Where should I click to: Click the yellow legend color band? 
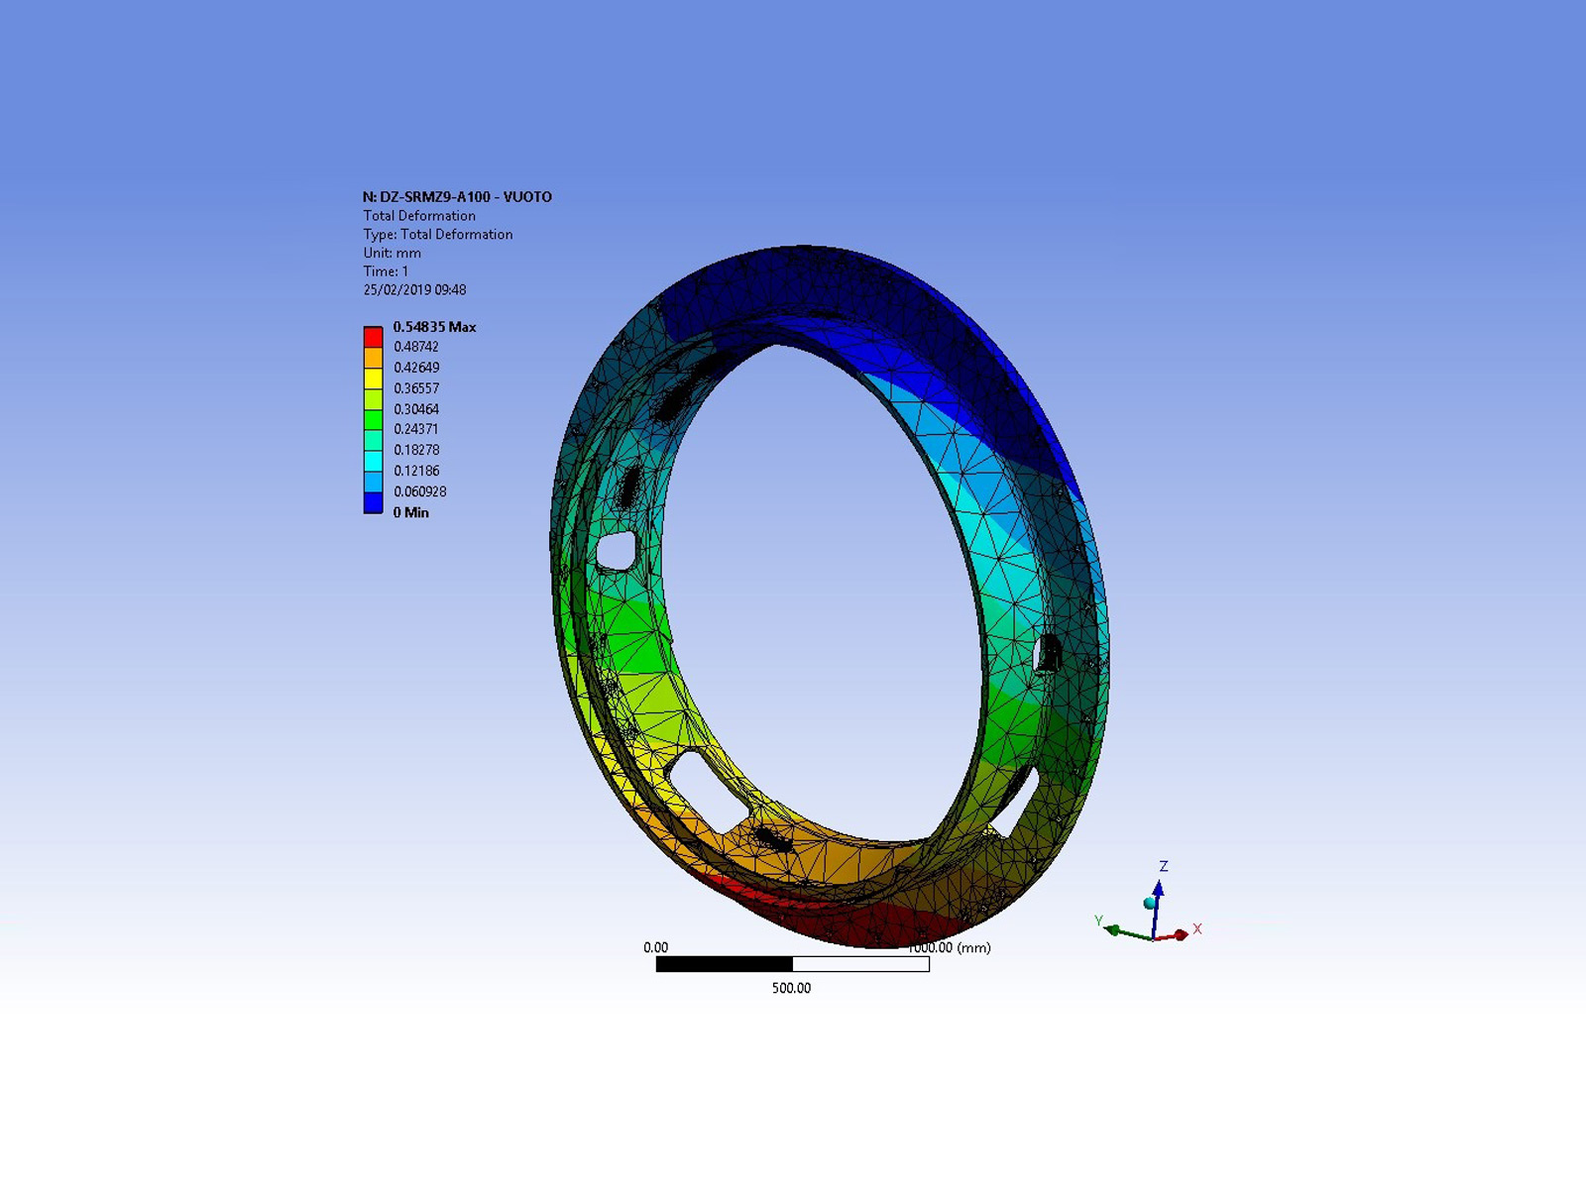coord(373,378)
